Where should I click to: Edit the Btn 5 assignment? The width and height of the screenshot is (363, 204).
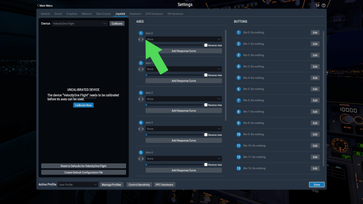point(315,89)
